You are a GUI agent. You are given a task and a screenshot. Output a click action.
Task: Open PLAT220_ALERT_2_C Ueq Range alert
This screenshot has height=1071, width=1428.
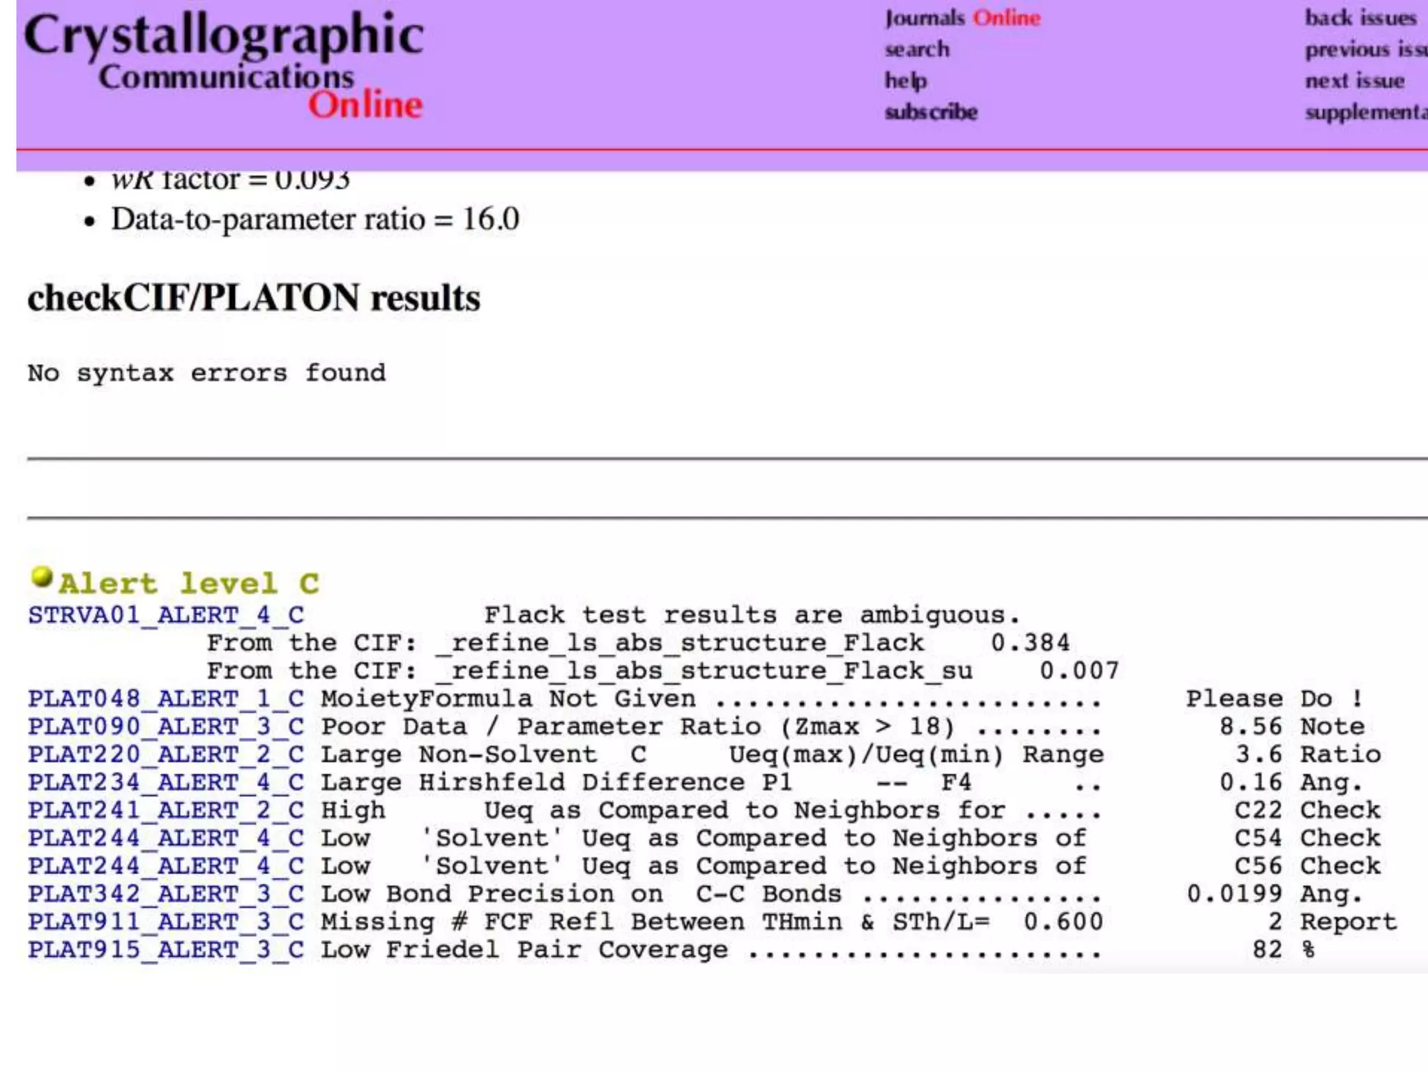pyautogui.click(x=166, y=755)
